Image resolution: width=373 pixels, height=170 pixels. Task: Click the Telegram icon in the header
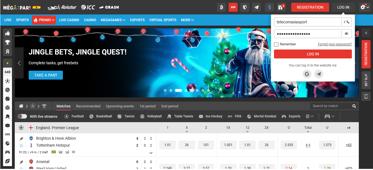tap(256, 7)
